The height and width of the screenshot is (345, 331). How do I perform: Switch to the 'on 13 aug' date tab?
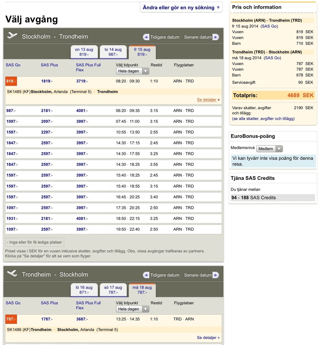84,52
